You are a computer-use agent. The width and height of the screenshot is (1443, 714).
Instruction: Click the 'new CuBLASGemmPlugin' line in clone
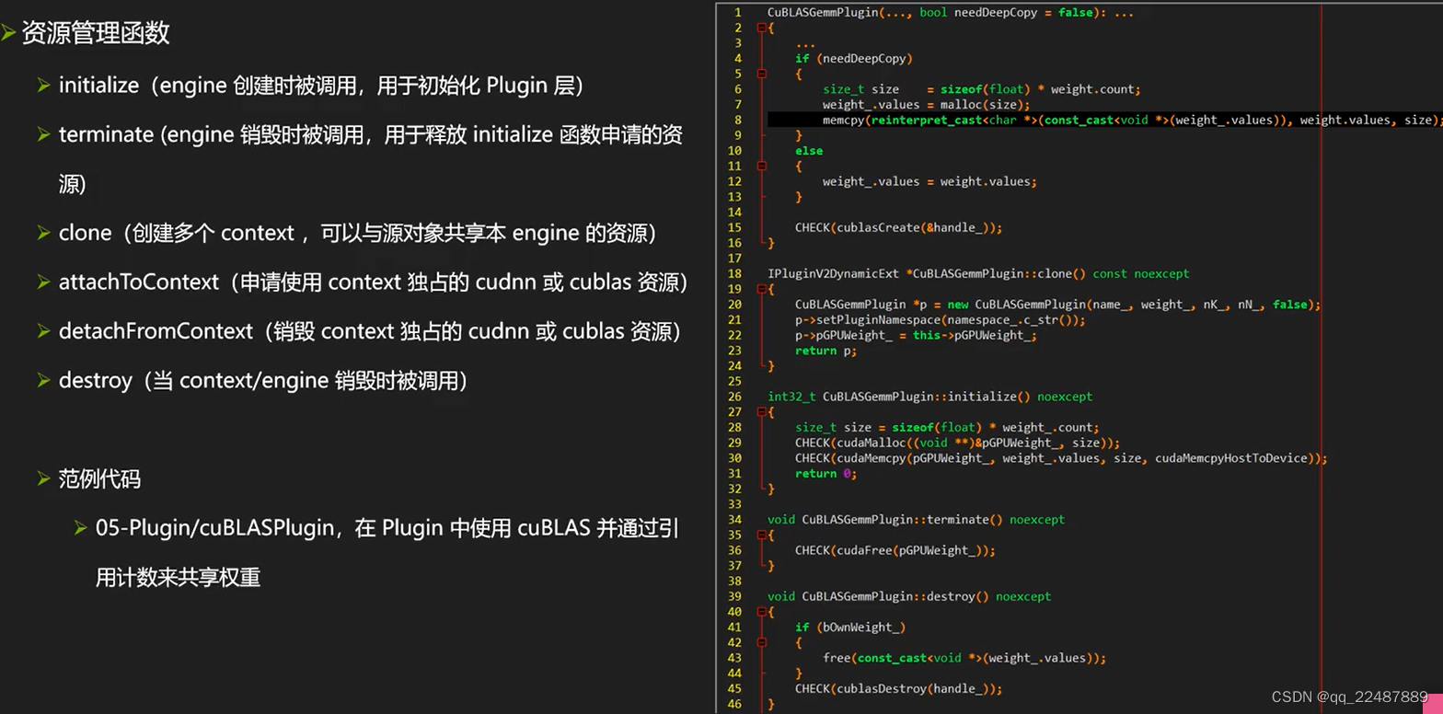pyautogui.click(x=1058, y=305)
